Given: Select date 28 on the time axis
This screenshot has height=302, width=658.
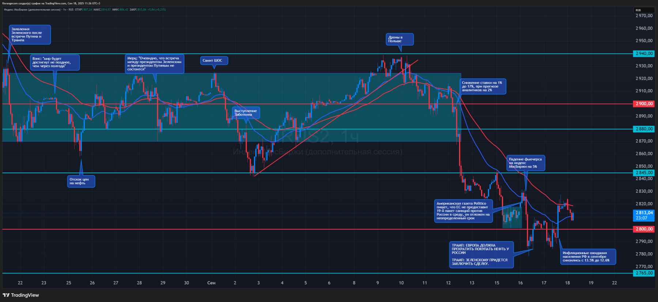Looking at the screenshot, I should coord(139,283).
